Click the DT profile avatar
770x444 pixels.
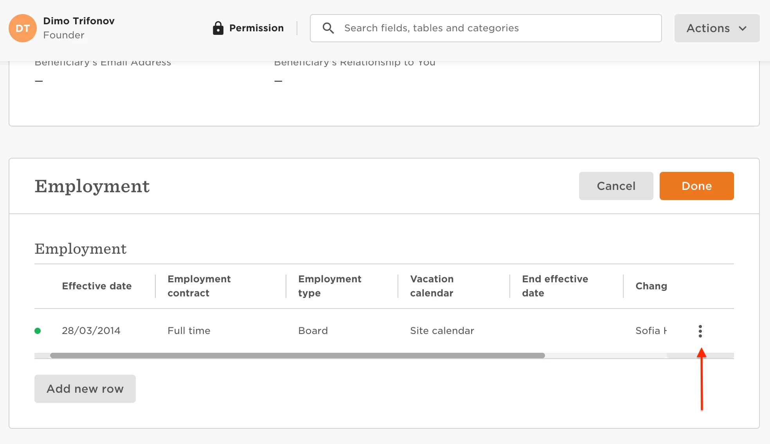pyautogui.click(x=23, y=28)
